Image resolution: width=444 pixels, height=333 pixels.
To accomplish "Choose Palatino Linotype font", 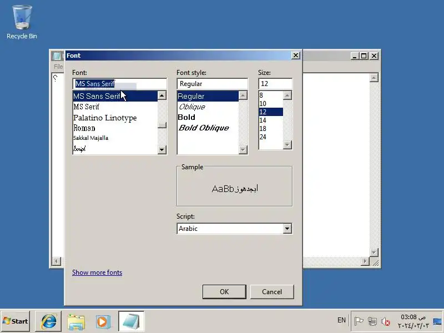I will [x=115, y=118].
